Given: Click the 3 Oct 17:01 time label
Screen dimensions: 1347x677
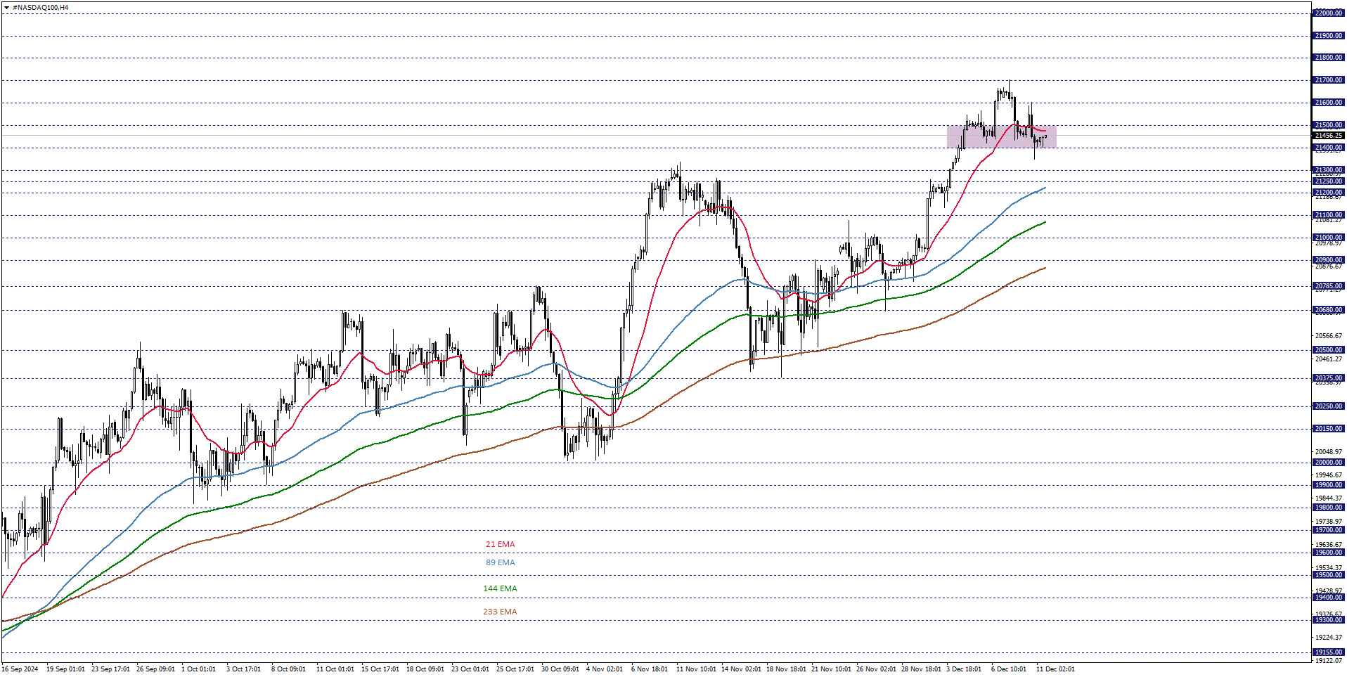Looking at the screenshot, I should [x=243, y=669].
